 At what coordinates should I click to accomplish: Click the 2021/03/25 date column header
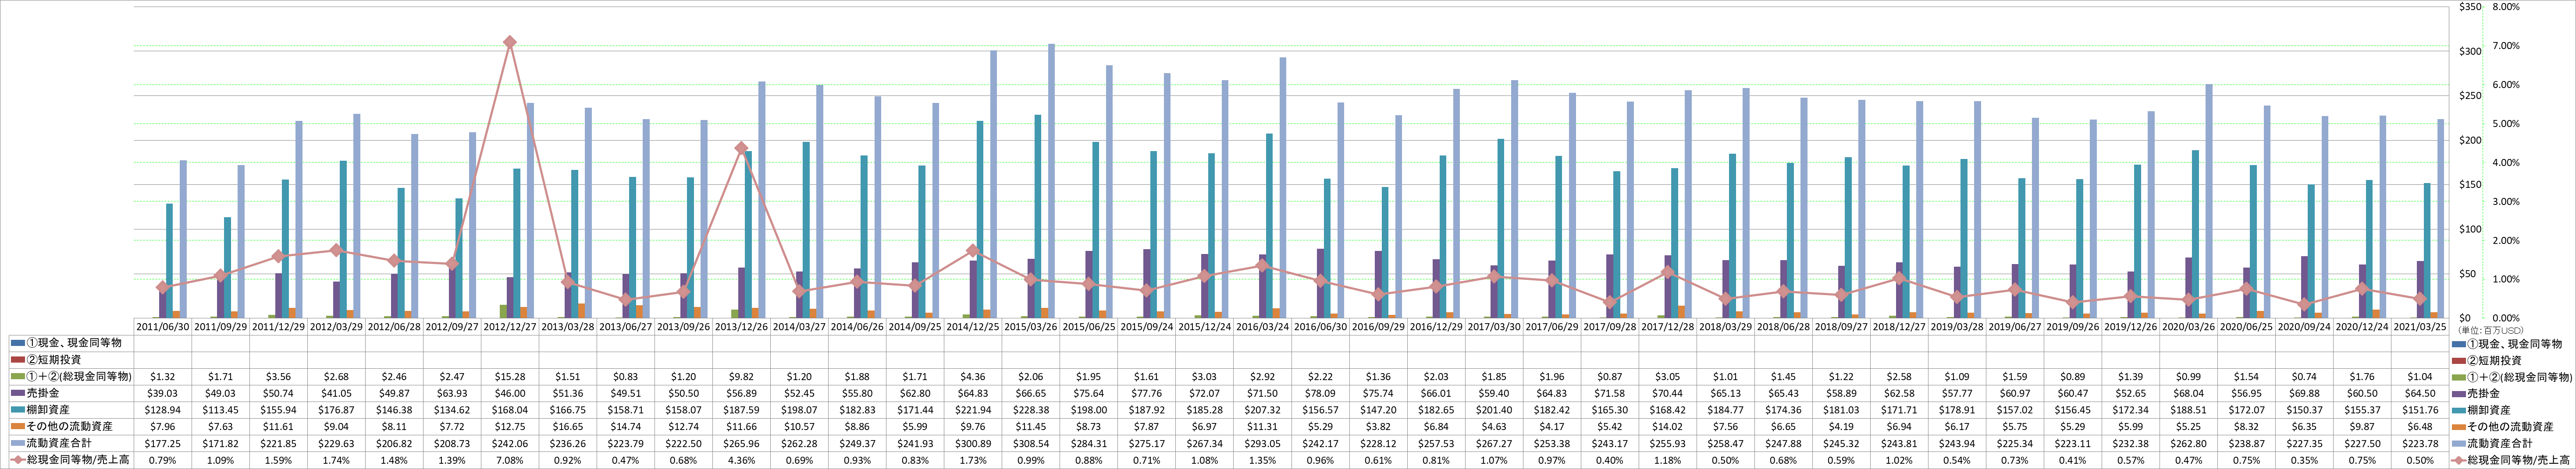click(2420, 326)
